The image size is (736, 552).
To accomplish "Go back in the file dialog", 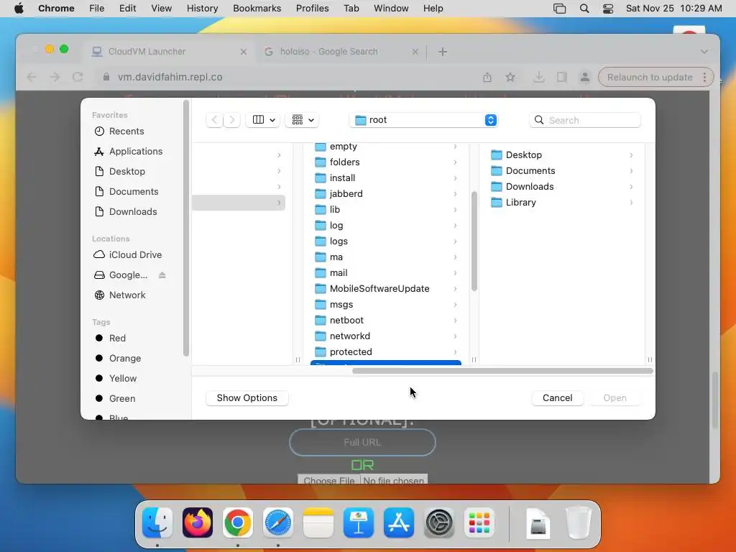I will click(x=214, y=120).
